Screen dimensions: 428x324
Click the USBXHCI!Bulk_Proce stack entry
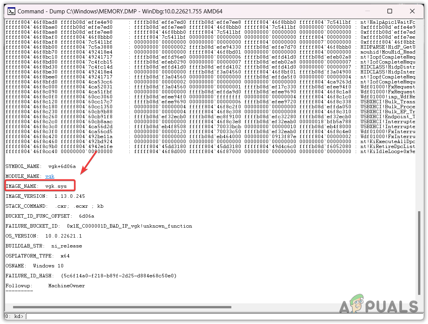(x=387, y=107)
